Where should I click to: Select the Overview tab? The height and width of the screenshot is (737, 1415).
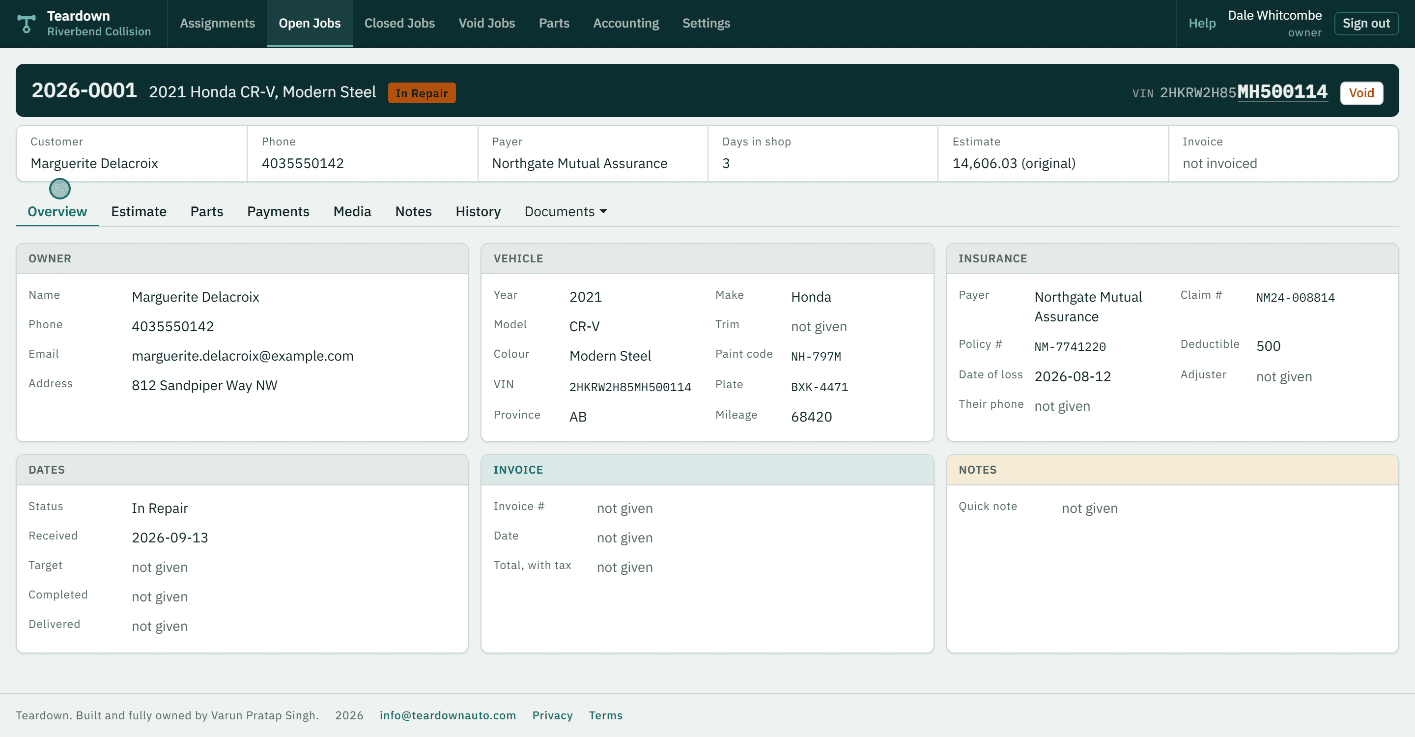pyautogui.click(x=57, y=211)
